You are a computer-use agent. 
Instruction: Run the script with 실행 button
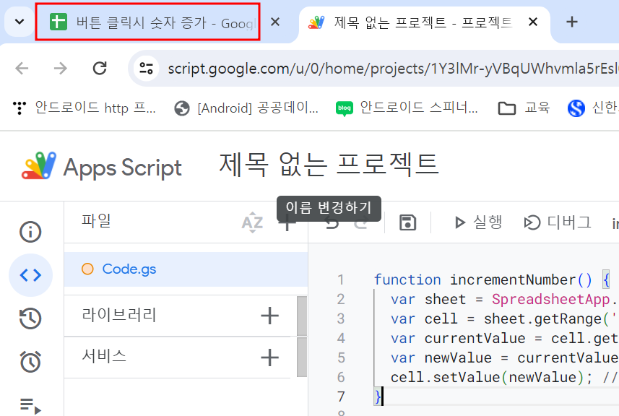[x=477, y=222]
